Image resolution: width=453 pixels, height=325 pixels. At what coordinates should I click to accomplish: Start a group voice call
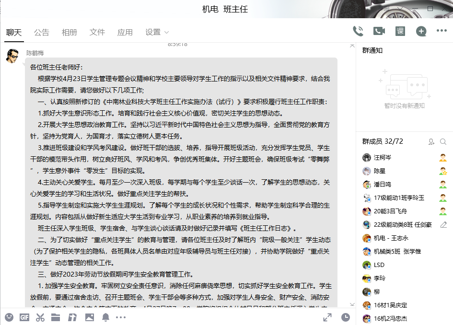[358, 32]
